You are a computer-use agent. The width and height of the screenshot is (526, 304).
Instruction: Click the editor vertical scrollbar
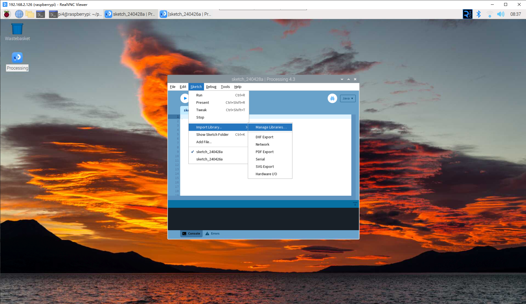pos(354,155)
